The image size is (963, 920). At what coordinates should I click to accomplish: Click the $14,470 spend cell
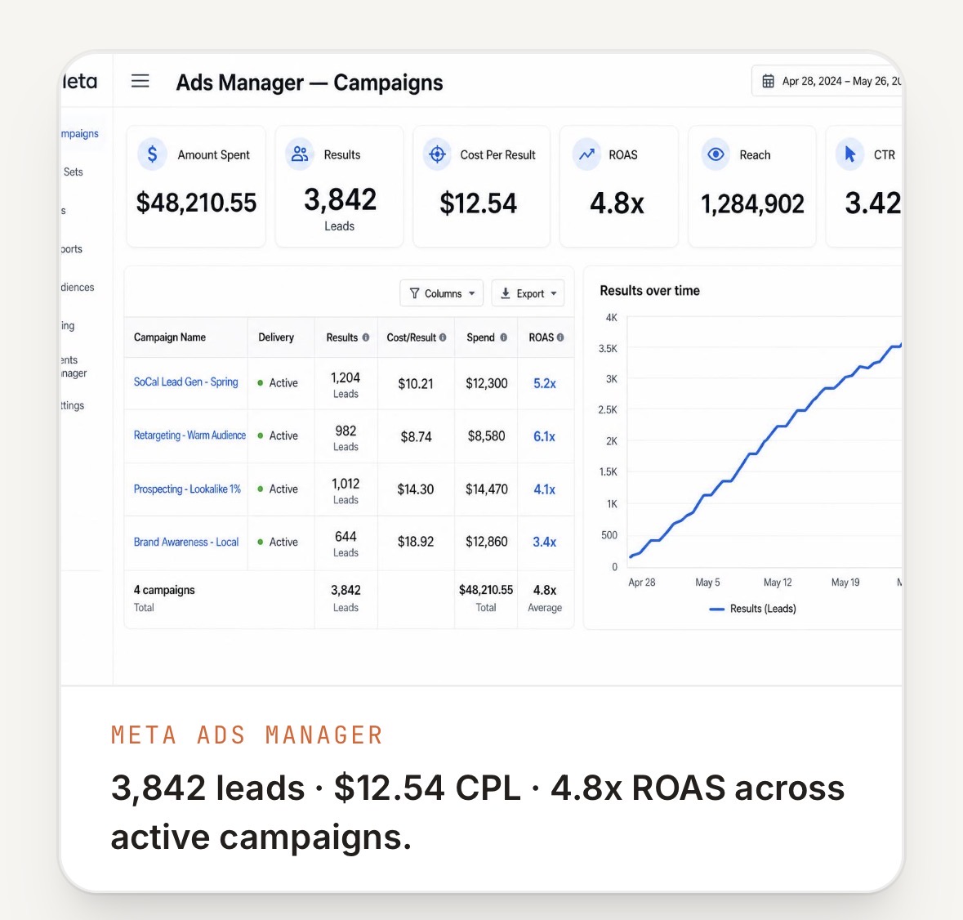click(x=487, y=489)
